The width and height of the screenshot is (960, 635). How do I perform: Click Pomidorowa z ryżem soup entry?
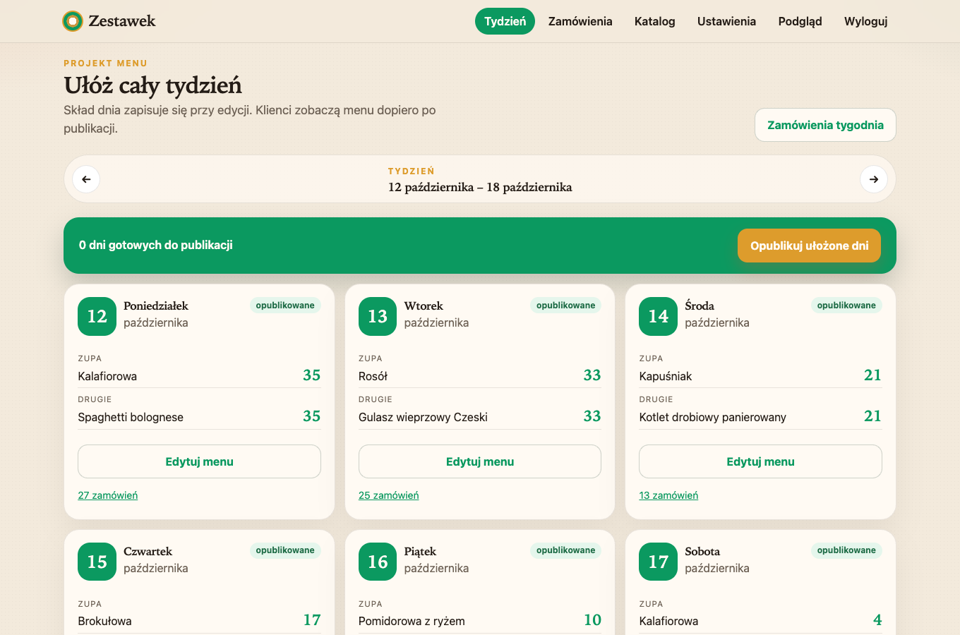pos(412,621)
